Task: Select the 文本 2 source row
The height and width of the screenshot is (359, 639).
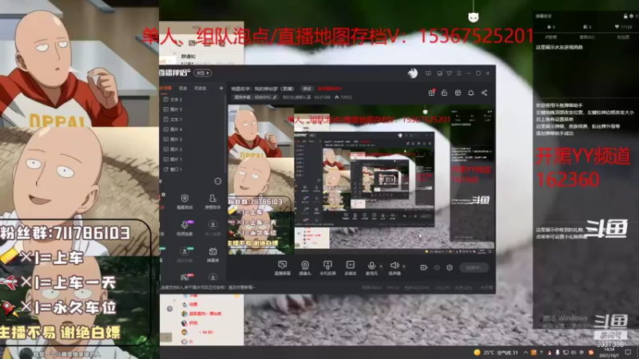Action: click(x=192, y=99)
